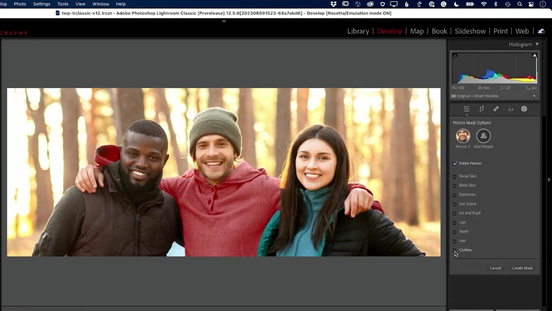Open the Bluetooth menu bar icon
Image resolution: width=552 pixels, height=311 pixels.
pyautogui.click(x=495, y=4)
